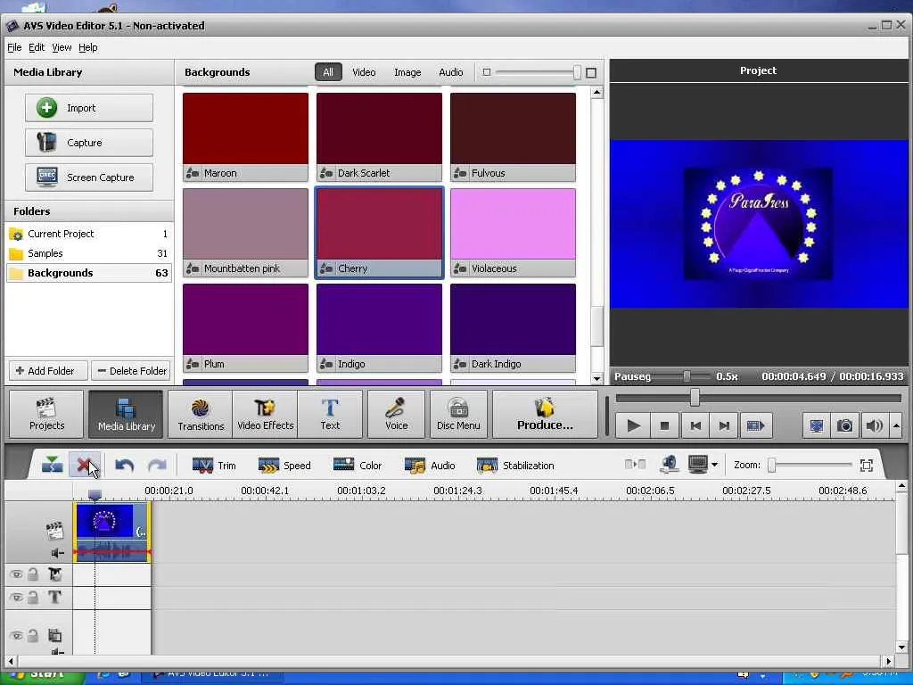This screenshot has width=913, height=685.
Task: Click the undo arrow in timeline toolbar
Action: click(125, 466)
